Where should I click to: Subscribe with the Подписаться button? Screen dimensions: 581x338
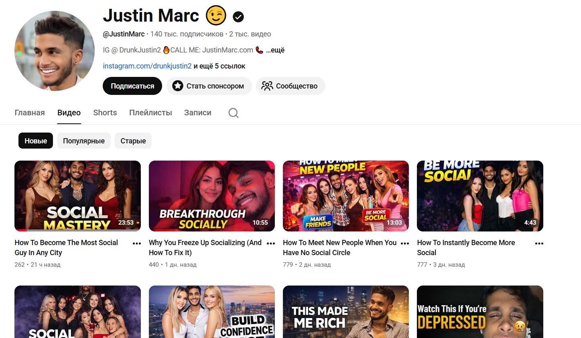click(132, 86)
